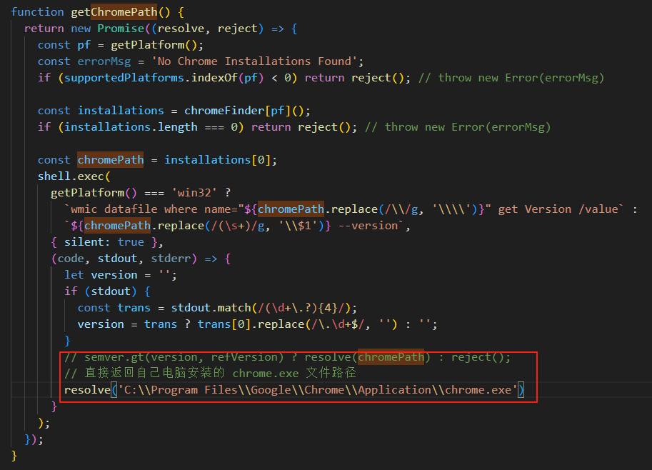
Task: Click supportedPlatforms in the if condition
Action: tap(124, 78)
